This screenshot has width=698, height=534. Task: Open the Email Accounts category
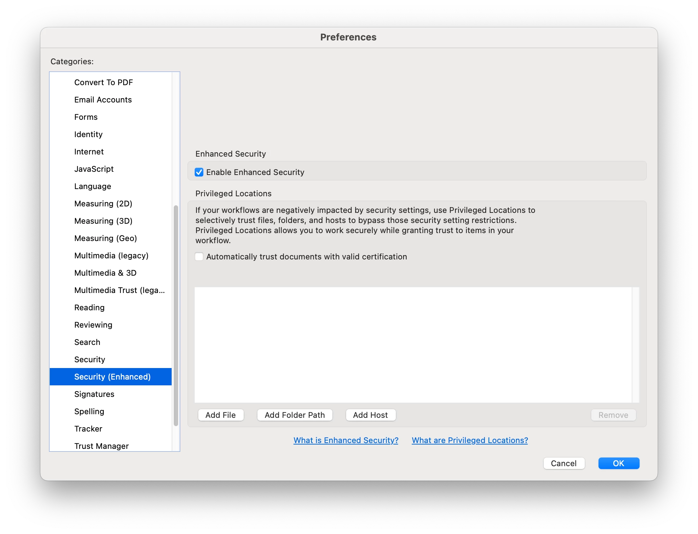(103, 100)
